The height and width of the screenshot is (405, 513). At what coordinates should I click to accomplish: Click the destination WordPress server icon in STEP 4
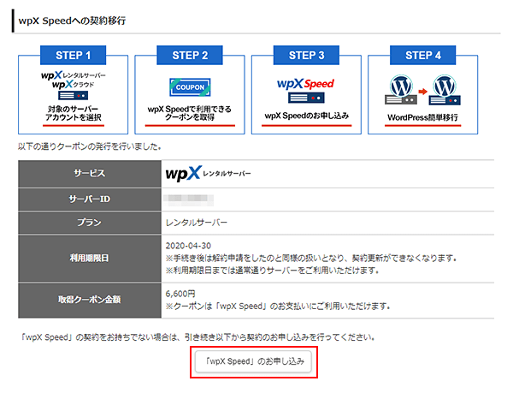click(x=445, y=89)
